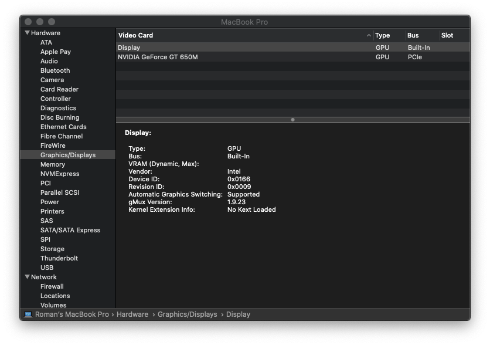This screenshot has width=490, height=345.
Task: Click the gMux Version value 1.9.23
Action: (237, 202)
